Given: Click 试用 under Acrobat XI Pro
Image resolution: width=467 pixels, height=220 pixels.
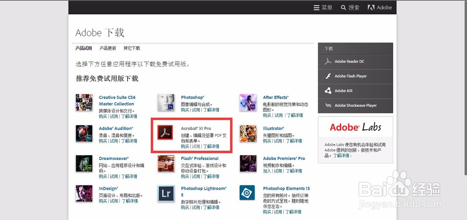Looking at the screenshot, I should 196,146.
